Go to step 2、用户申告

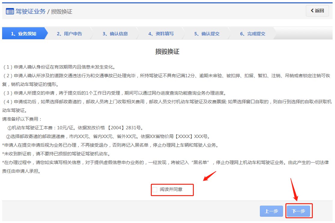69,34
